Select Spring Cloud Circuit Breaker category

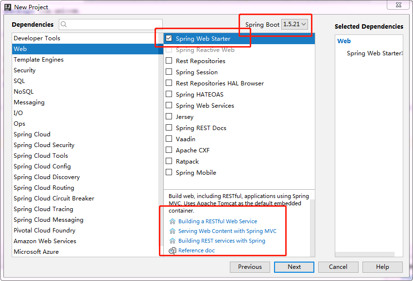click(86, 198)
